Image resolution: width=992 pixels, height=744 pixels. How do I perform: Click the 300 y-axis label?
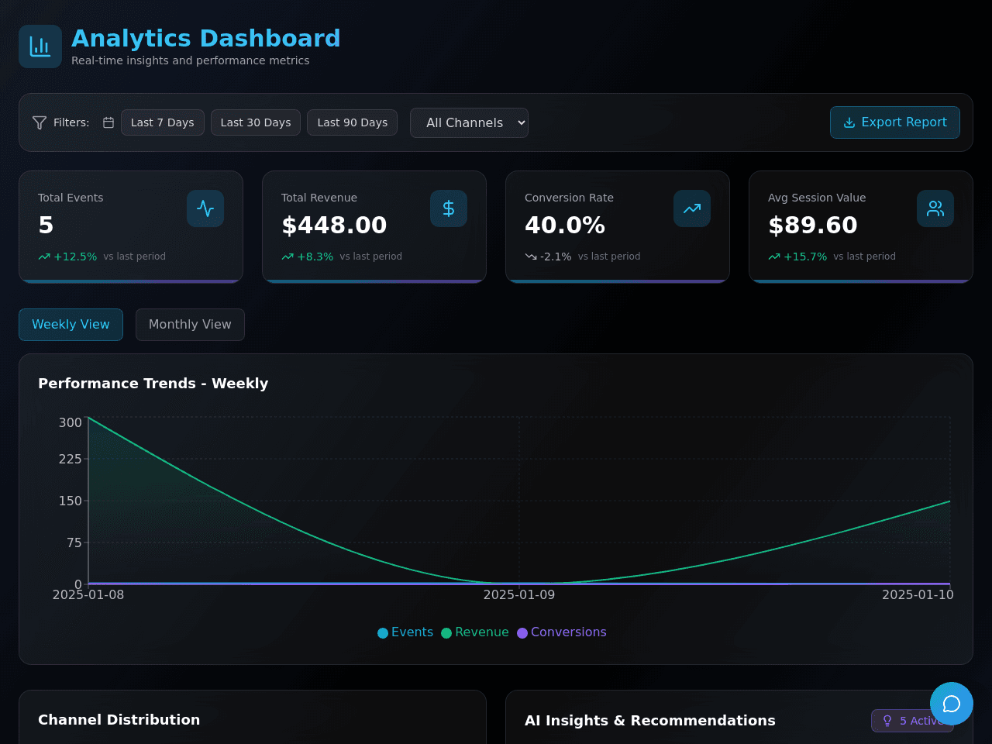point(71,422)
